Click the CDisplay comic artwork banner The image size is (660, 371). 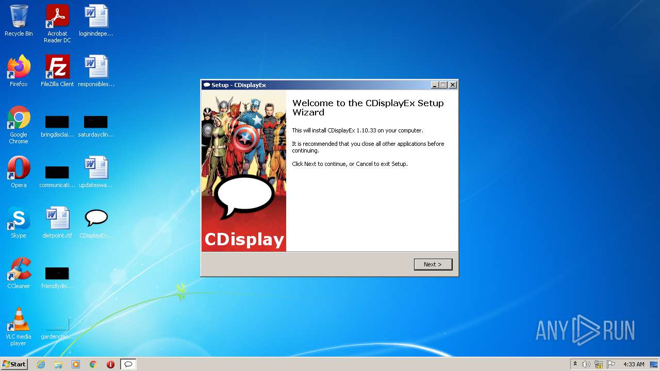pos(244,171)
